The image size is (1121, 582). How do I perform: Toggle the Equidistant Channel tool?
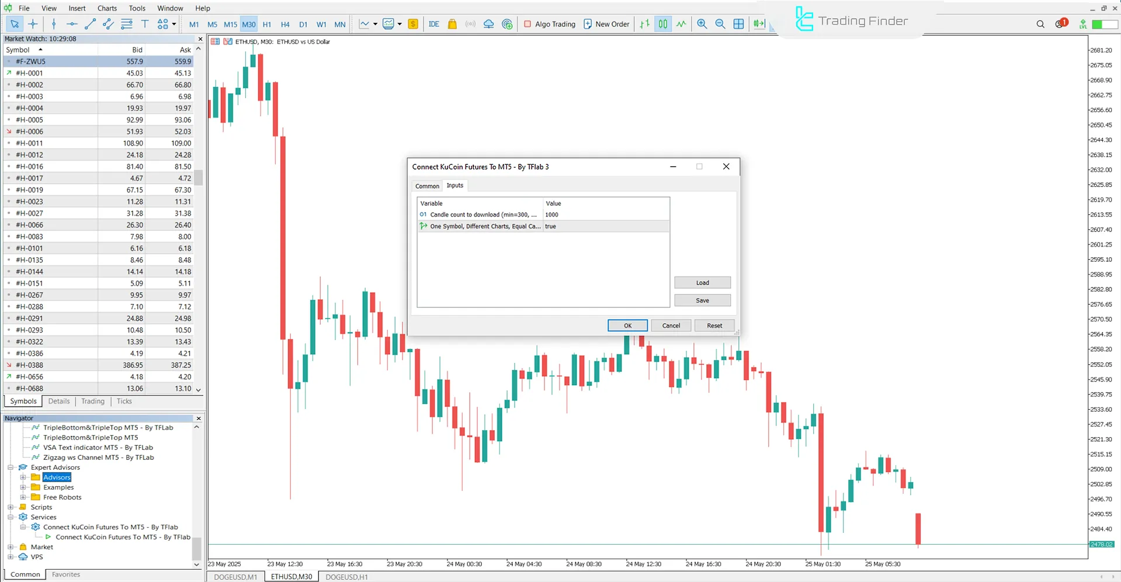[x=108, y=24]
